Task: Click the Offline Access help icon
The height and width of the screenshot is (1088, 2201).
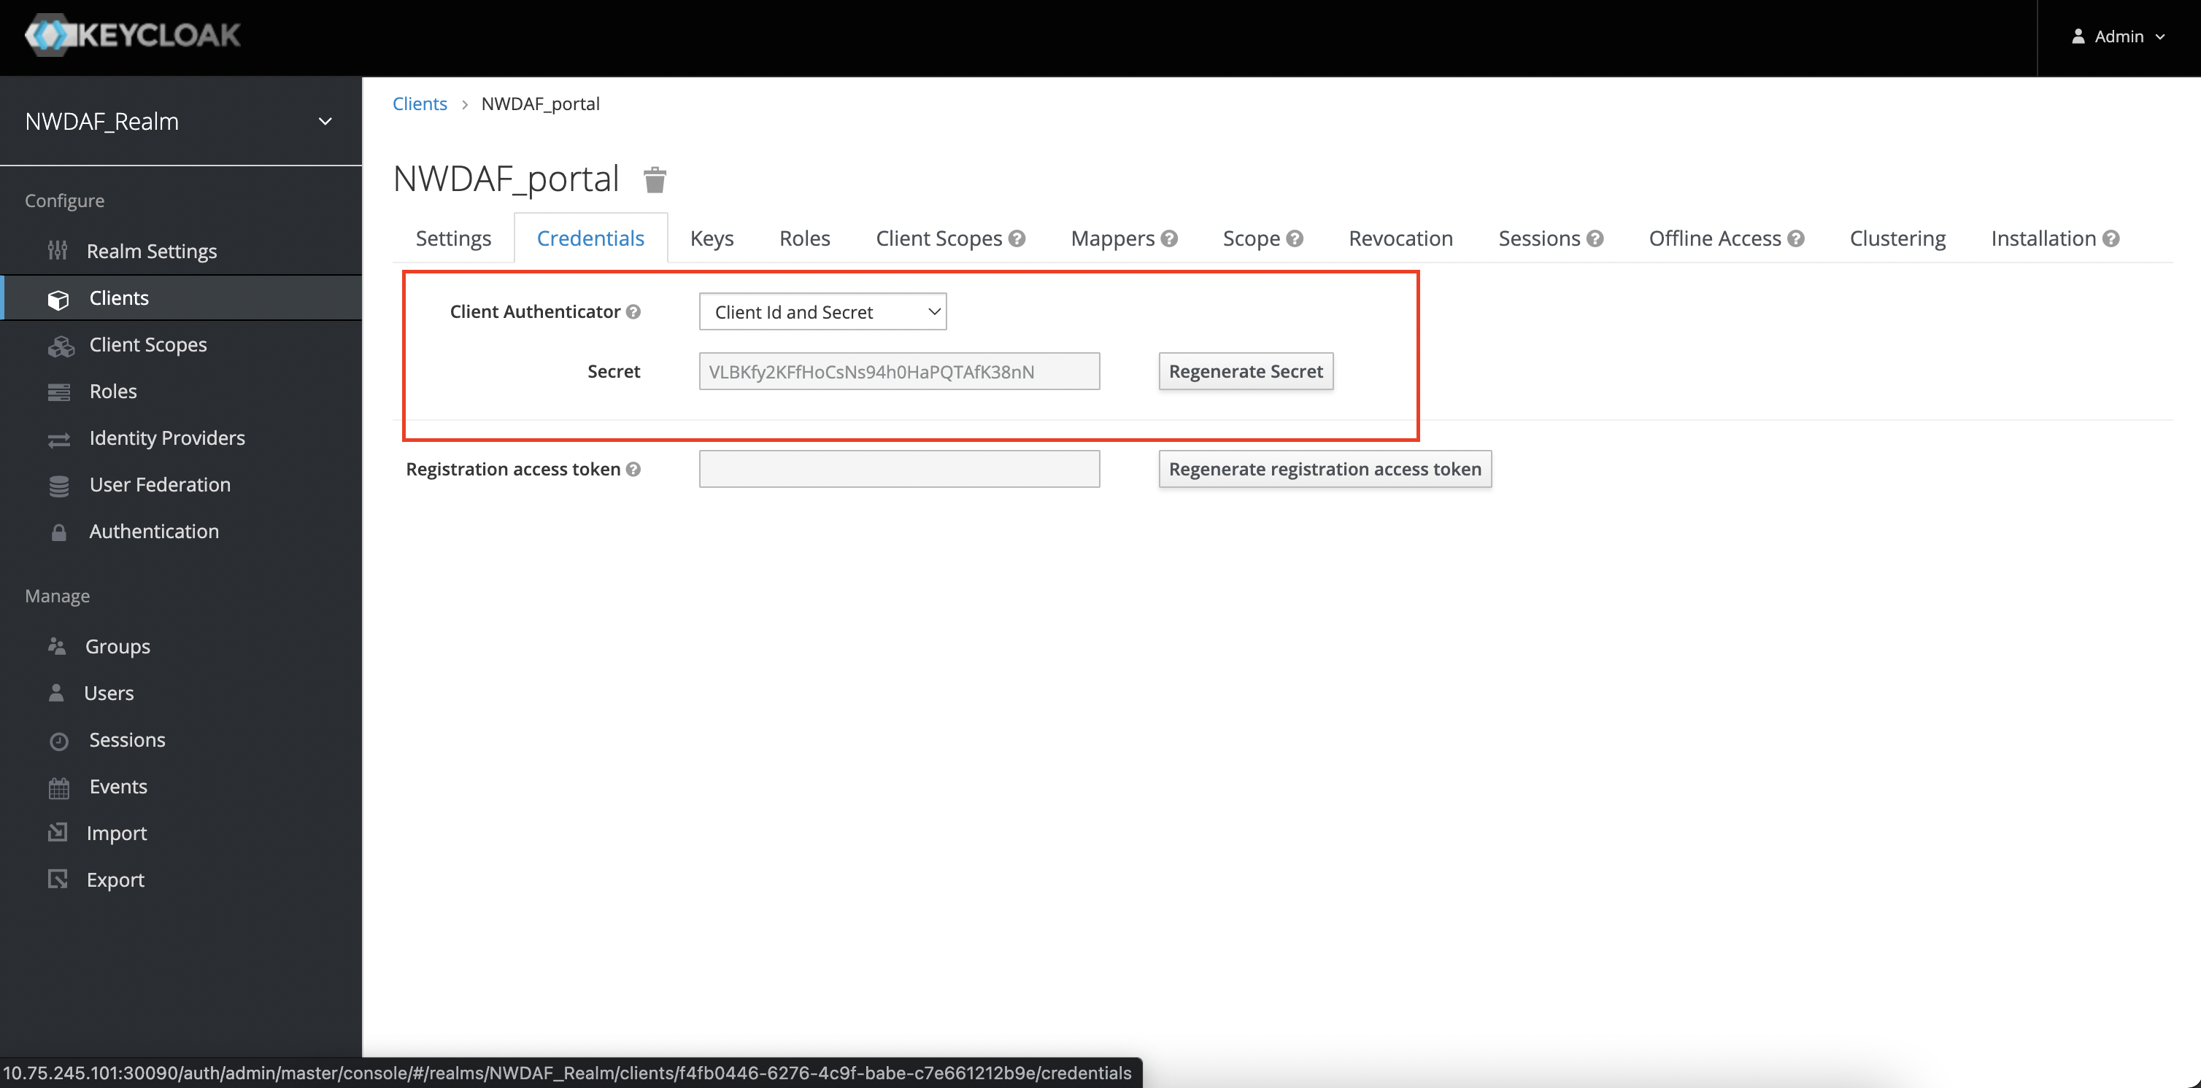Action: [1796, 238]
